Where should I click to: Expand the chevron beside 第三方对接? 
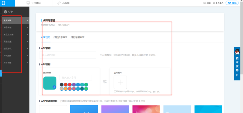[x=27, y=35]
